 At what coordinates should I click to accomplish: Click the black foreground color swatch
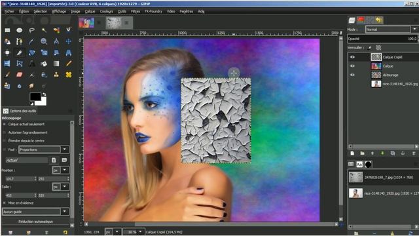click(x=35, y=96)
